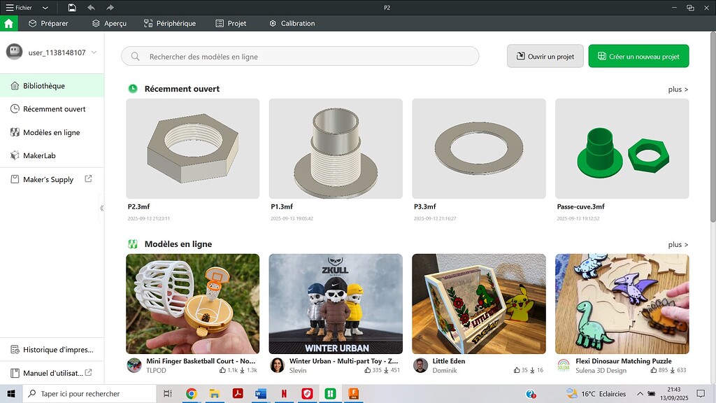
Task: Open Flexi Dinosaur Matching Puzzle image
Action: pyautogui.click(x=622, y=304)
